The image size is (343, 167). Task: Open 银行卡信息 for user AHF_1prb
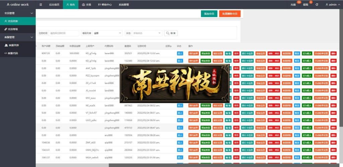(248, 68)
